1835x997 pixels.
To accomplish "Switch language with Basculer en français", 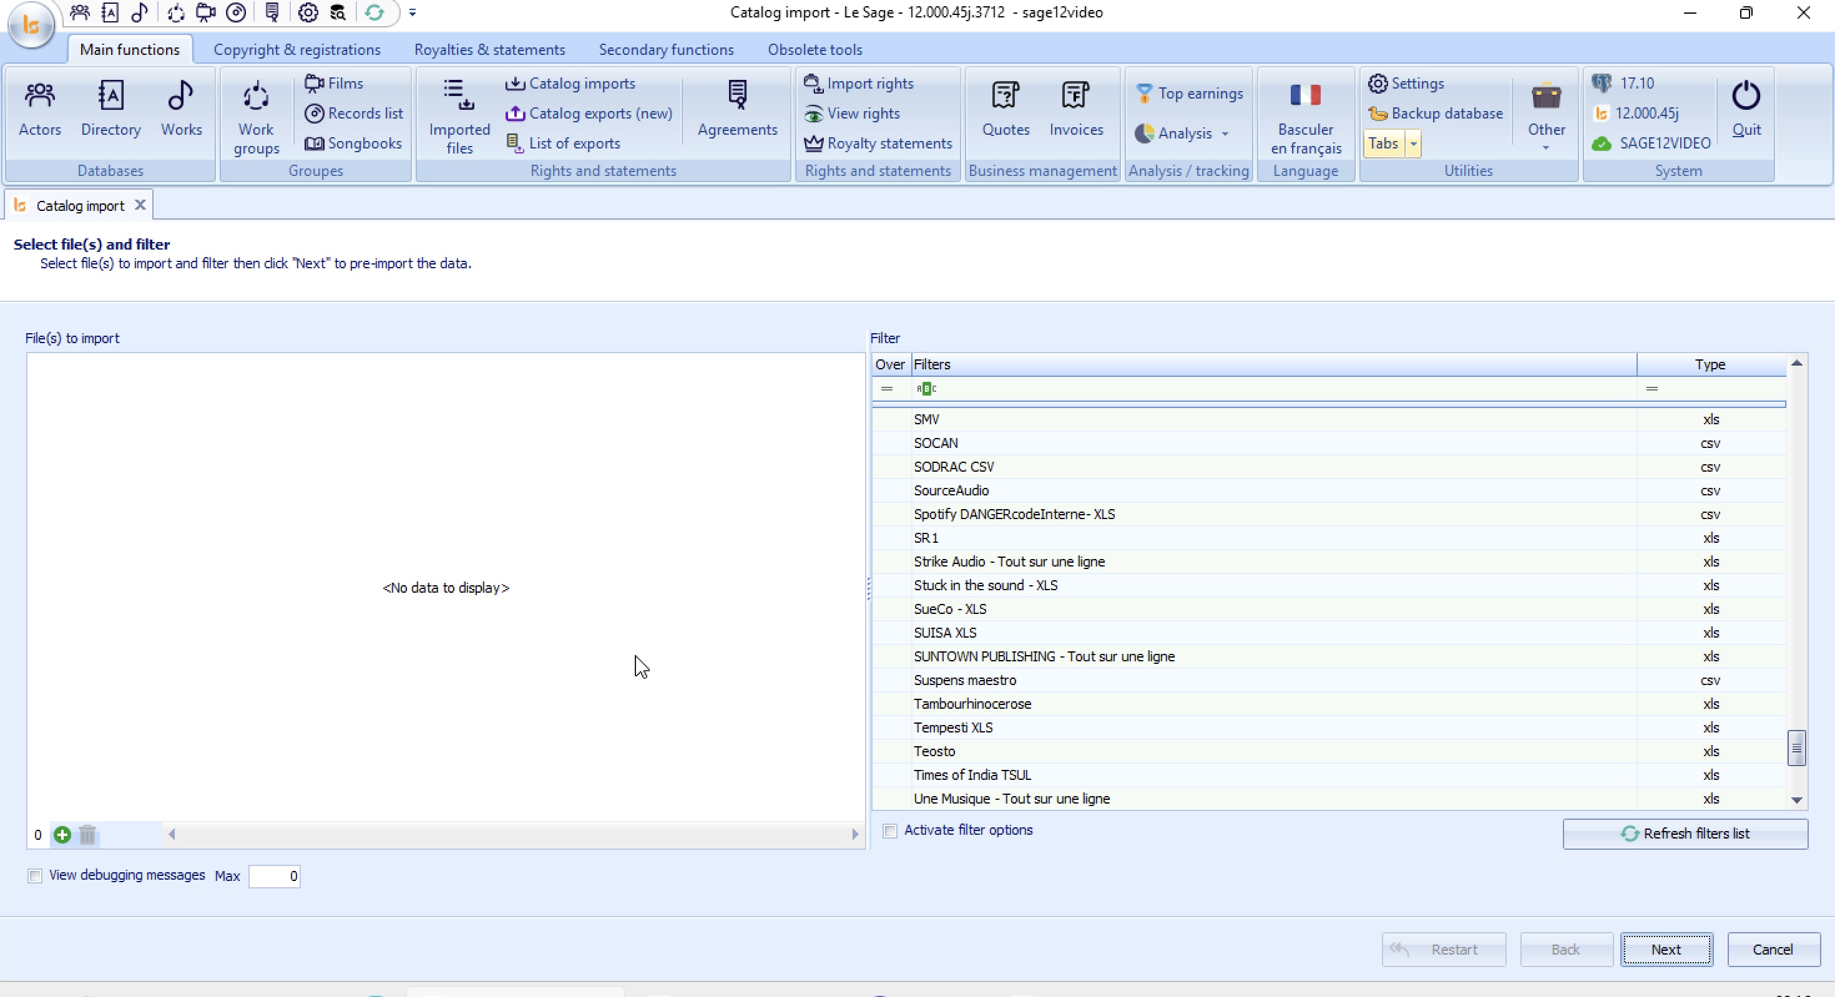I will (x=1306, y=118).
